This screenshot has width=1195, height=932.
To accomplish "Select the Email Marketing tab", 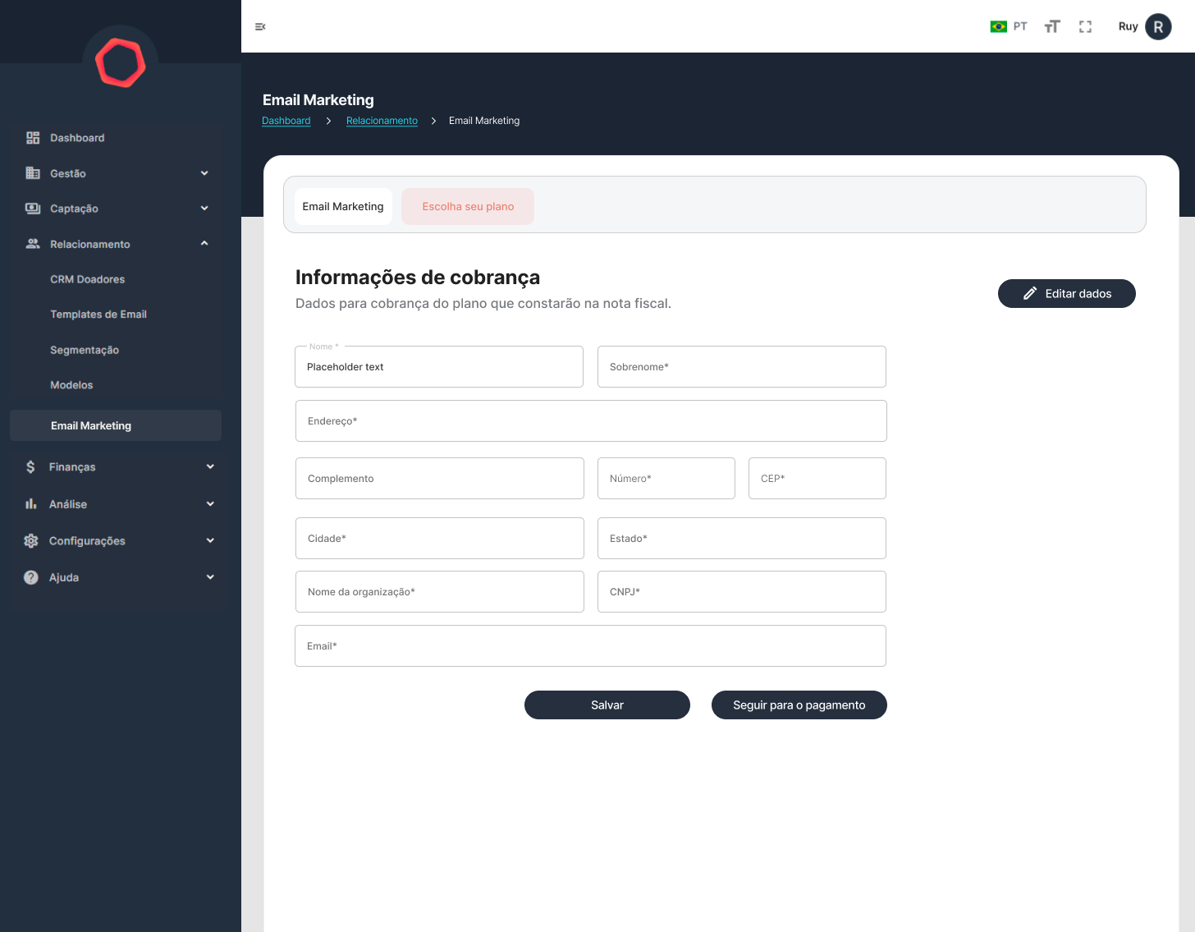I will tap(343, 207).
